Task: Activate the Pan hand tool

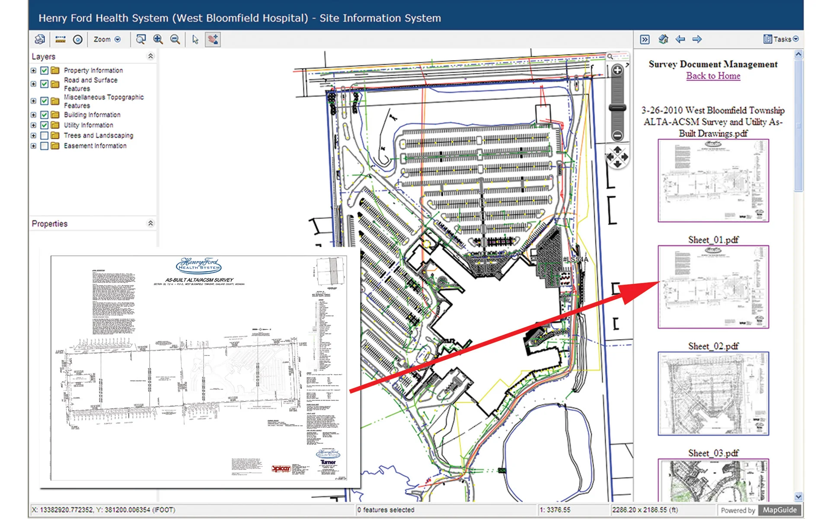Action: coord(213,39)
